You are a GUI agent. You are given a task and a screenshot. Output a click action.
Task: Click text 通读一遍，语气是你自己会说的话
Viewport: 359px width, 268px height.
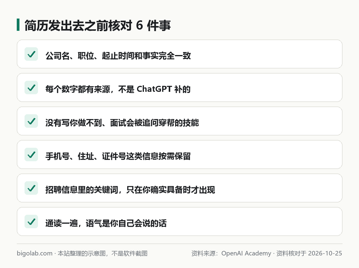[106, 223]
